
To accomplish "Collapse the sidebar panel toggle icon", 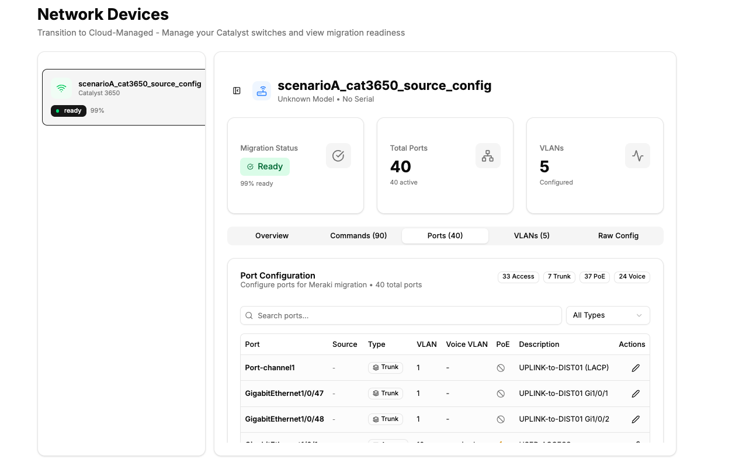I will 237,91.
